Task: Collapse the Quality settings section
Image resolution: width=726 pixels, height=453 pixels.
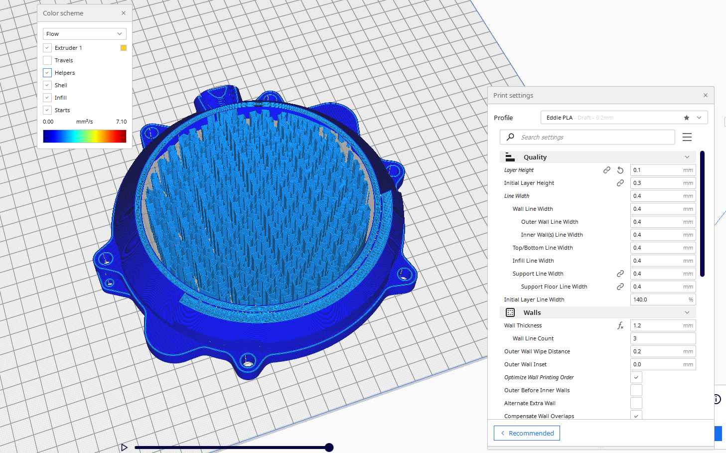Action: point(687,157)
